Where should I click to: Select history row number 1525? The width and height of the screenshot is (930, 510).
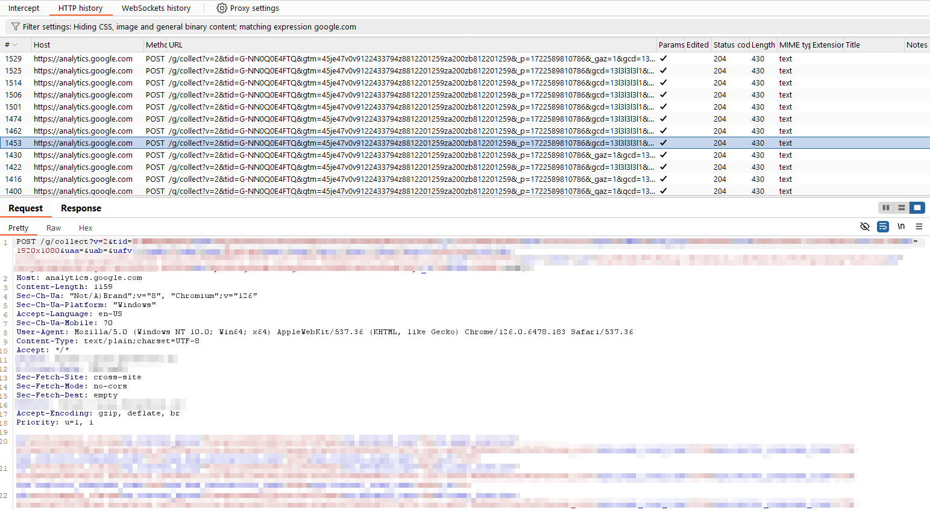coord(13,70)
